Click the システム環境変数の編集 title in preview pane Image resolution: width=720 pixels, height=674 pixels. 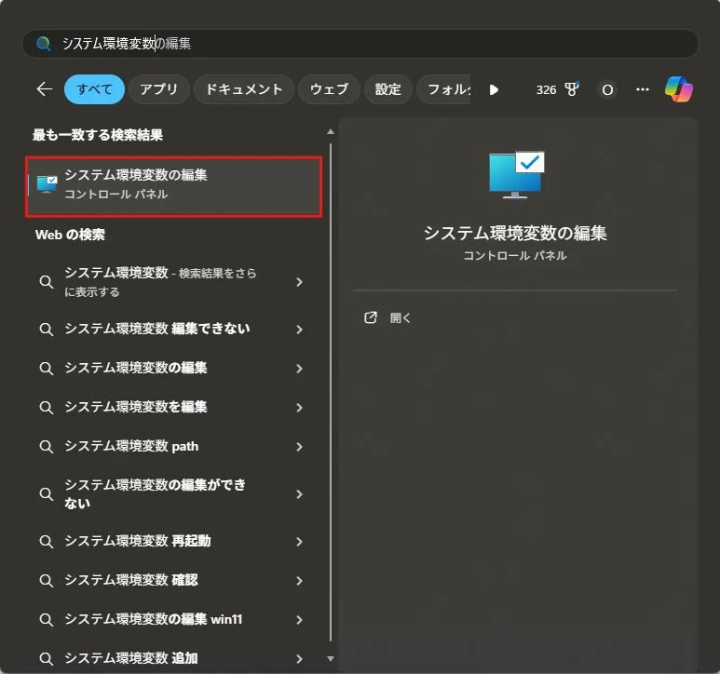click(515, 233)
